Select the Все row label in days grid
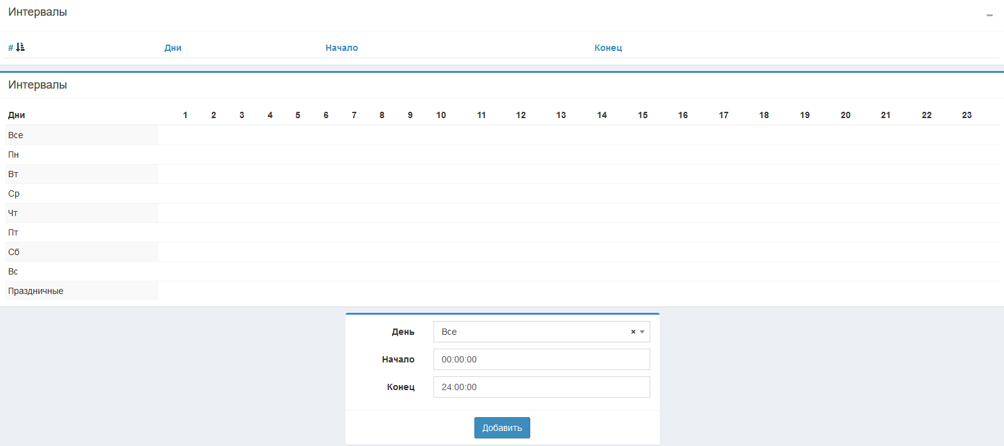Viewport: 1004px width, 446px height. tap(16, 135)
